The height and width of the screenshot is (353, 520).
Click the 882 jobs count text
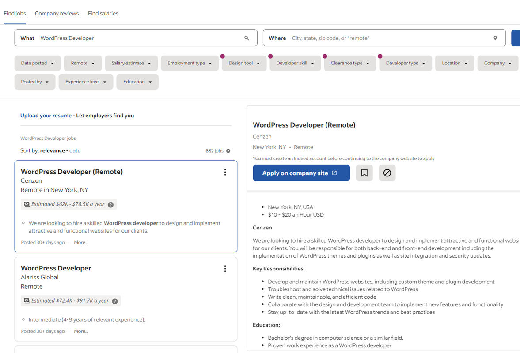click(x=214, y=151)
